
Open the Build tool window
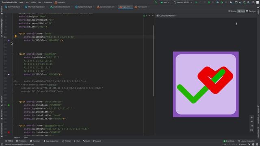[86, 141]
